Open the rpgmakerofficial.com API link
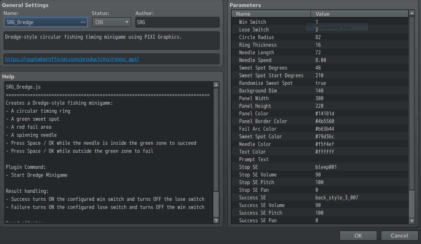 pos(72,59)
